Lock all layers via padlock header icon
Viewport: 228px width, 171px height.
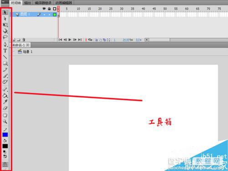49,9
